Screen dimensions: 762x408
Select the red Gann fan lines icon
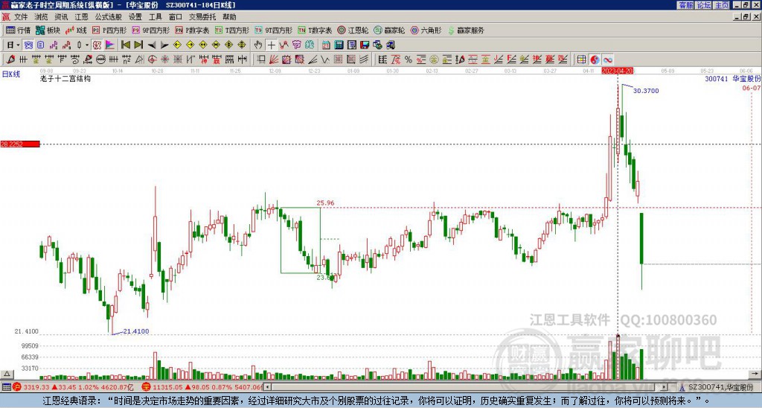coord(274,60)
